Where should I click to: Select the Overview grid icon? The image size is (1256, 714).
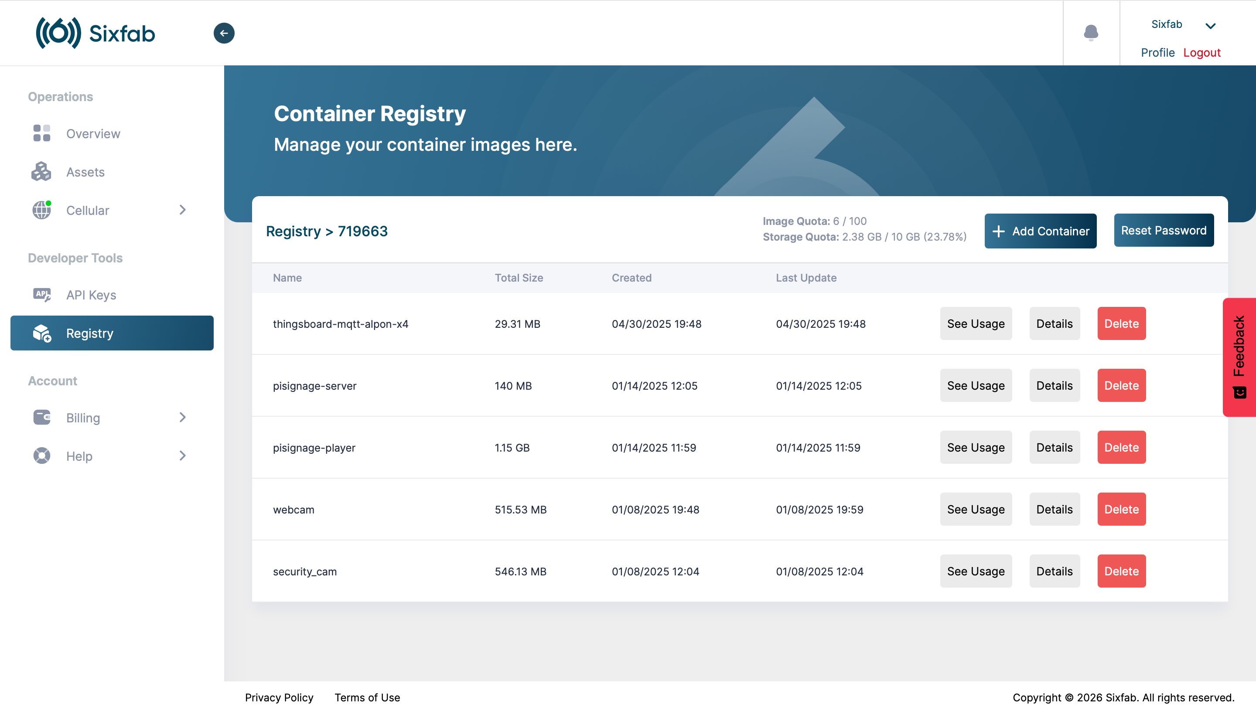[42, 133]
